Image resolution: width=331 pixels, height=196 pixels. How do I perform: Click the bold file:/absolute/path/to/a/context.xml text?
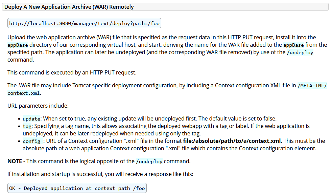[x=232, y=141]
